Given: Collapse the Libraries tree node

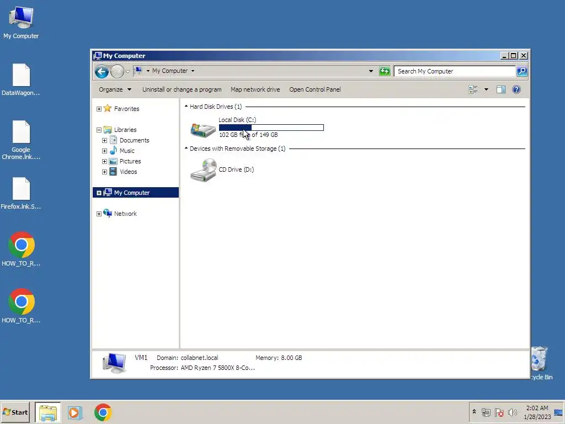Looking at the screenshot, I should pos(99,130).
